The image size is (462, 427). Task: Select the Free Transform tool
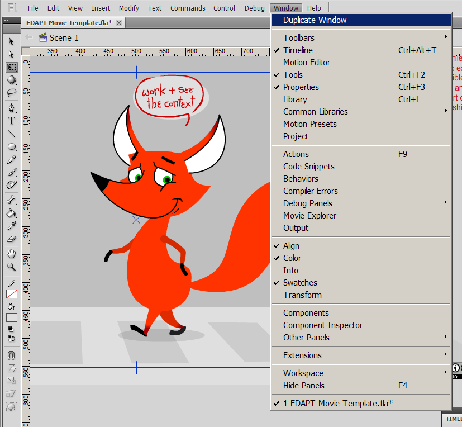(11, 67)
